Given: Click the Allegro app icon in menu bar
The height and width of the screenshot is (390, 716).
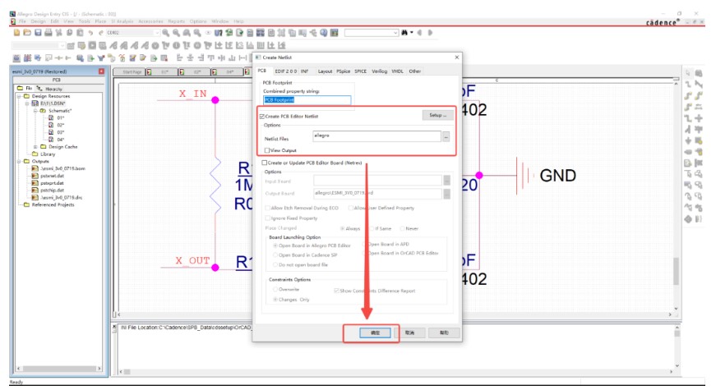Looking at the screenshot, I should pyautogui.click(x=13, y=21).
